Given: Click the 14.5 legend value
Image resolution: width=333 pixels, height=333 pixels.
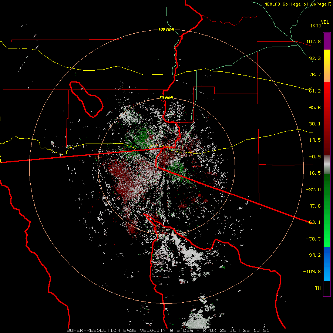Looking at the screenshot, I should point(315,140).
